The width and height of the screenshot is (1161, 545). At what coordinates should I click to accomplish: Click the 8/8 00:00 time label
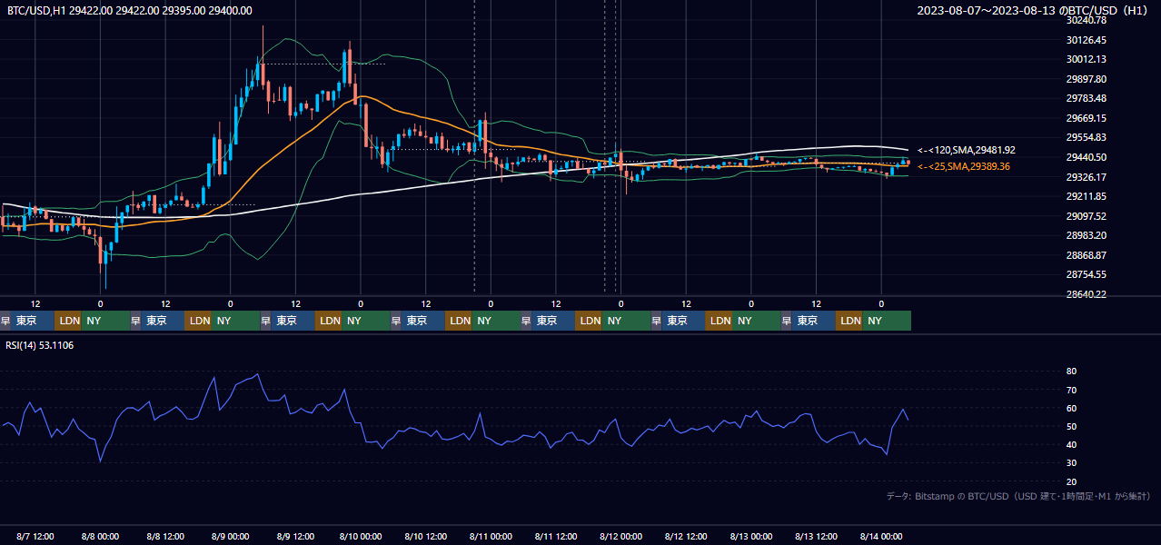click(100, 537)
